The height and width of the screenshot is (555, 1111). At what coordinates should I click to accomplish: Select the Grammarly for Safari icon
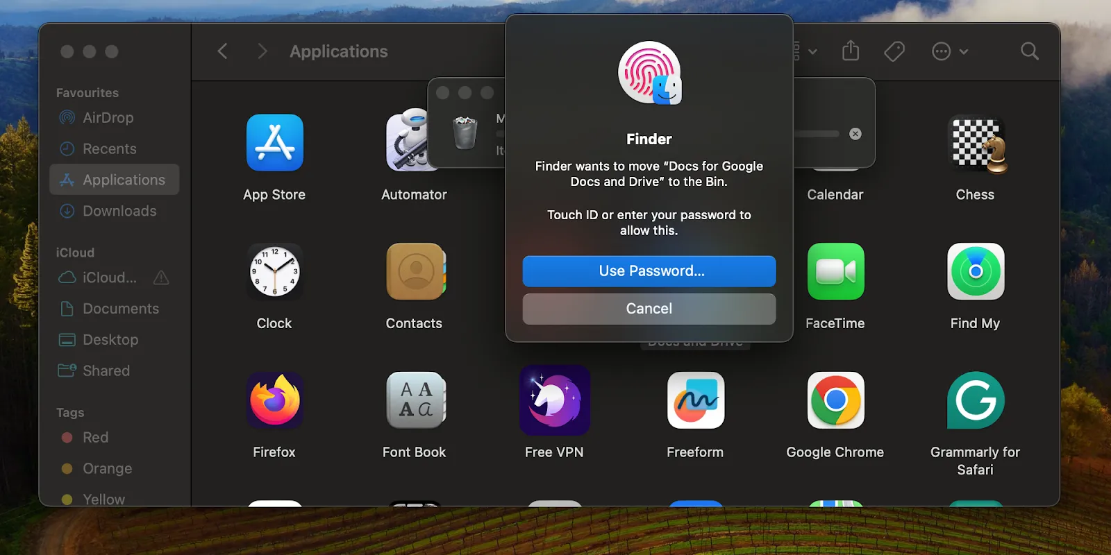(976, 400)
